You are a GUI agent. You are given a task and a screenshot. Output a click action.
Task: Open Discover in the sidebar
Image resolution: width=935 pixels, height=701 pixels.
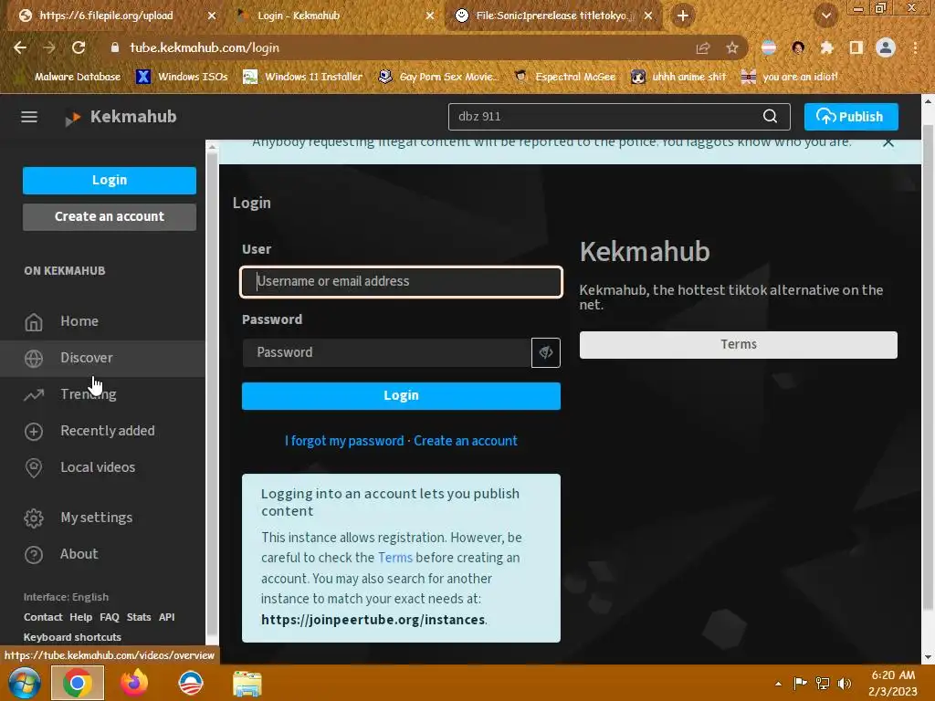[x=102, y=358]
